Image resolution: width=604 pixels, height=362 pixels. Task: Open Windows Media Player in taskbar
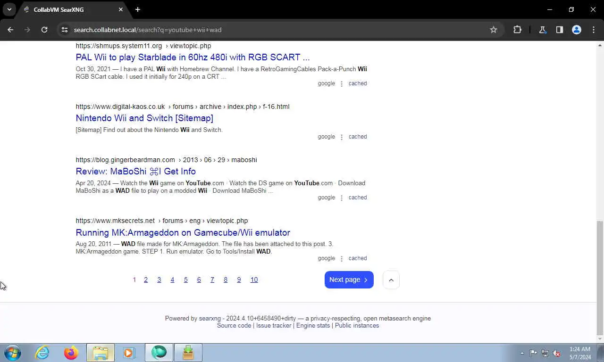[x=129, y=353]
